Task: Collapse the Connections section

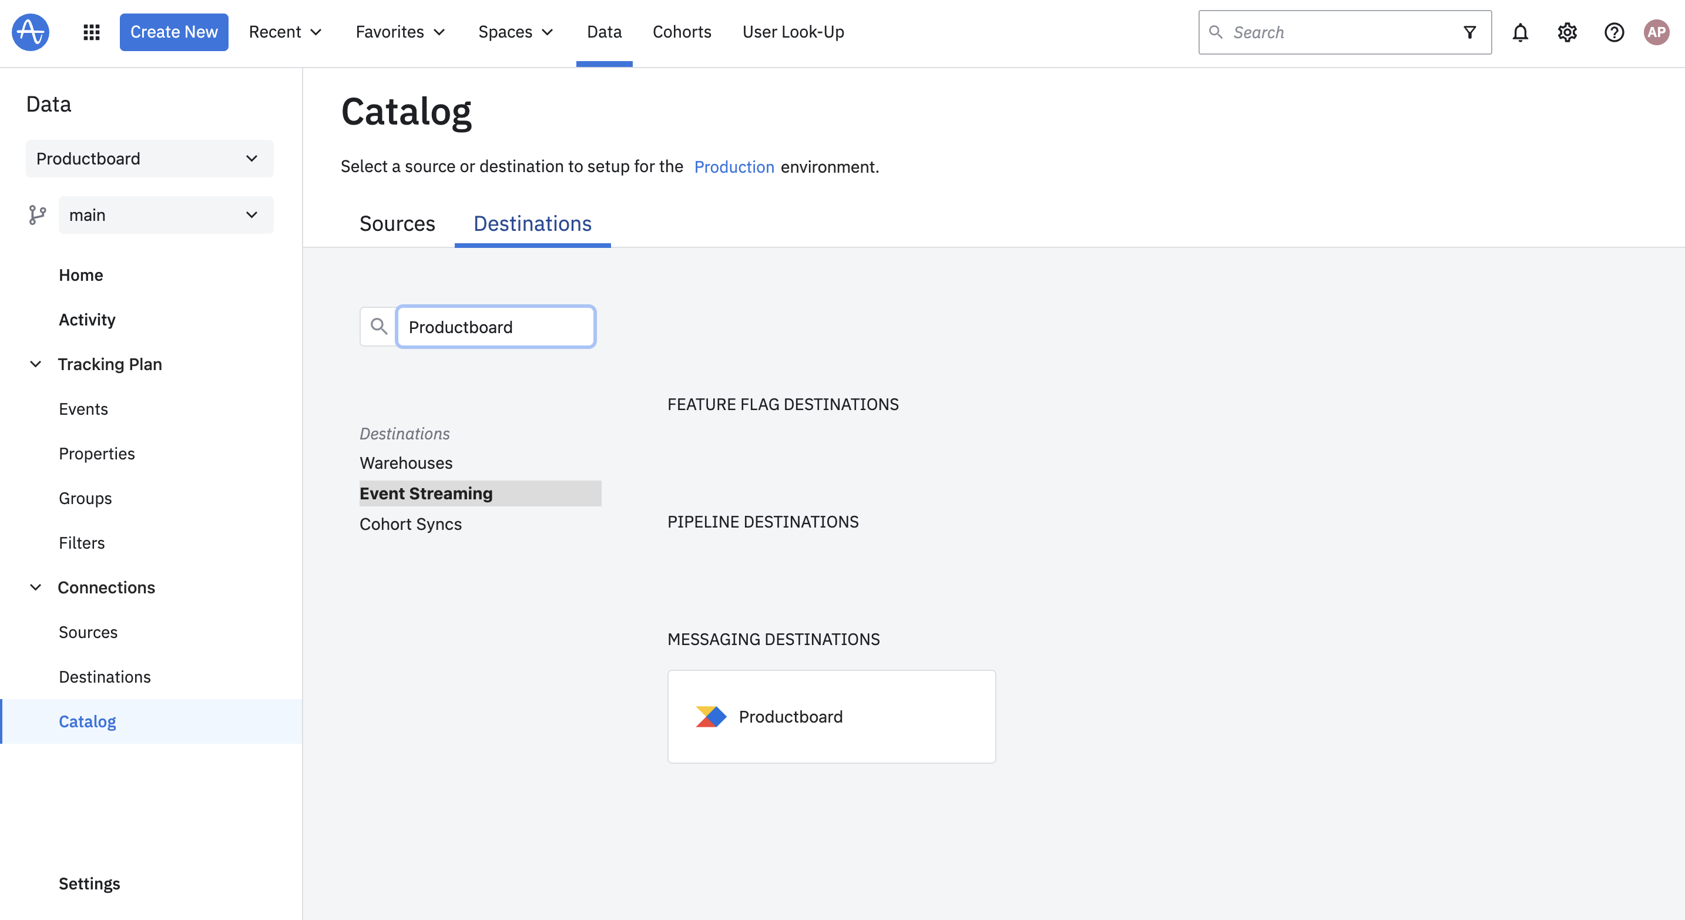Action: click(x=36, y=588)
